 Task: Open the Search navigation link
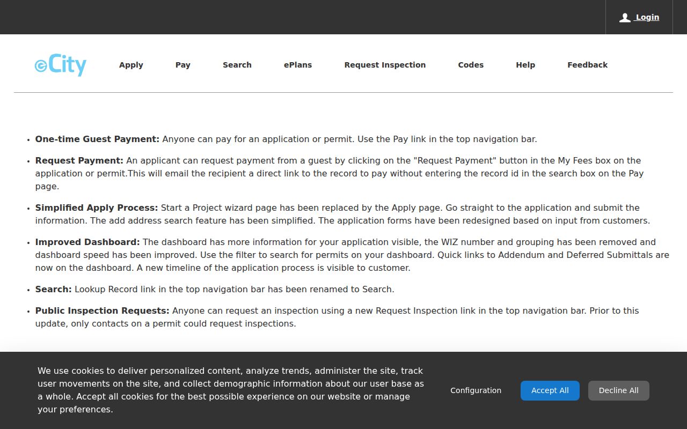click(237, 65)
